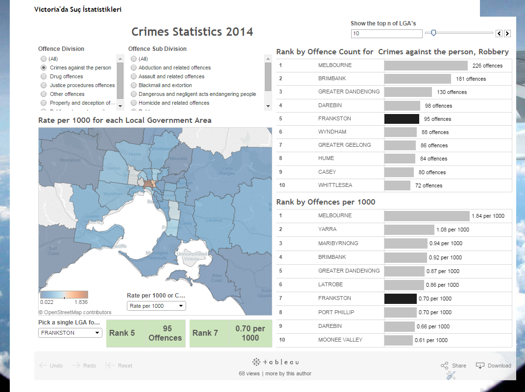The image size is (525, 392).
Task: Click the top n input showing 10
Action: click(386, 33)
